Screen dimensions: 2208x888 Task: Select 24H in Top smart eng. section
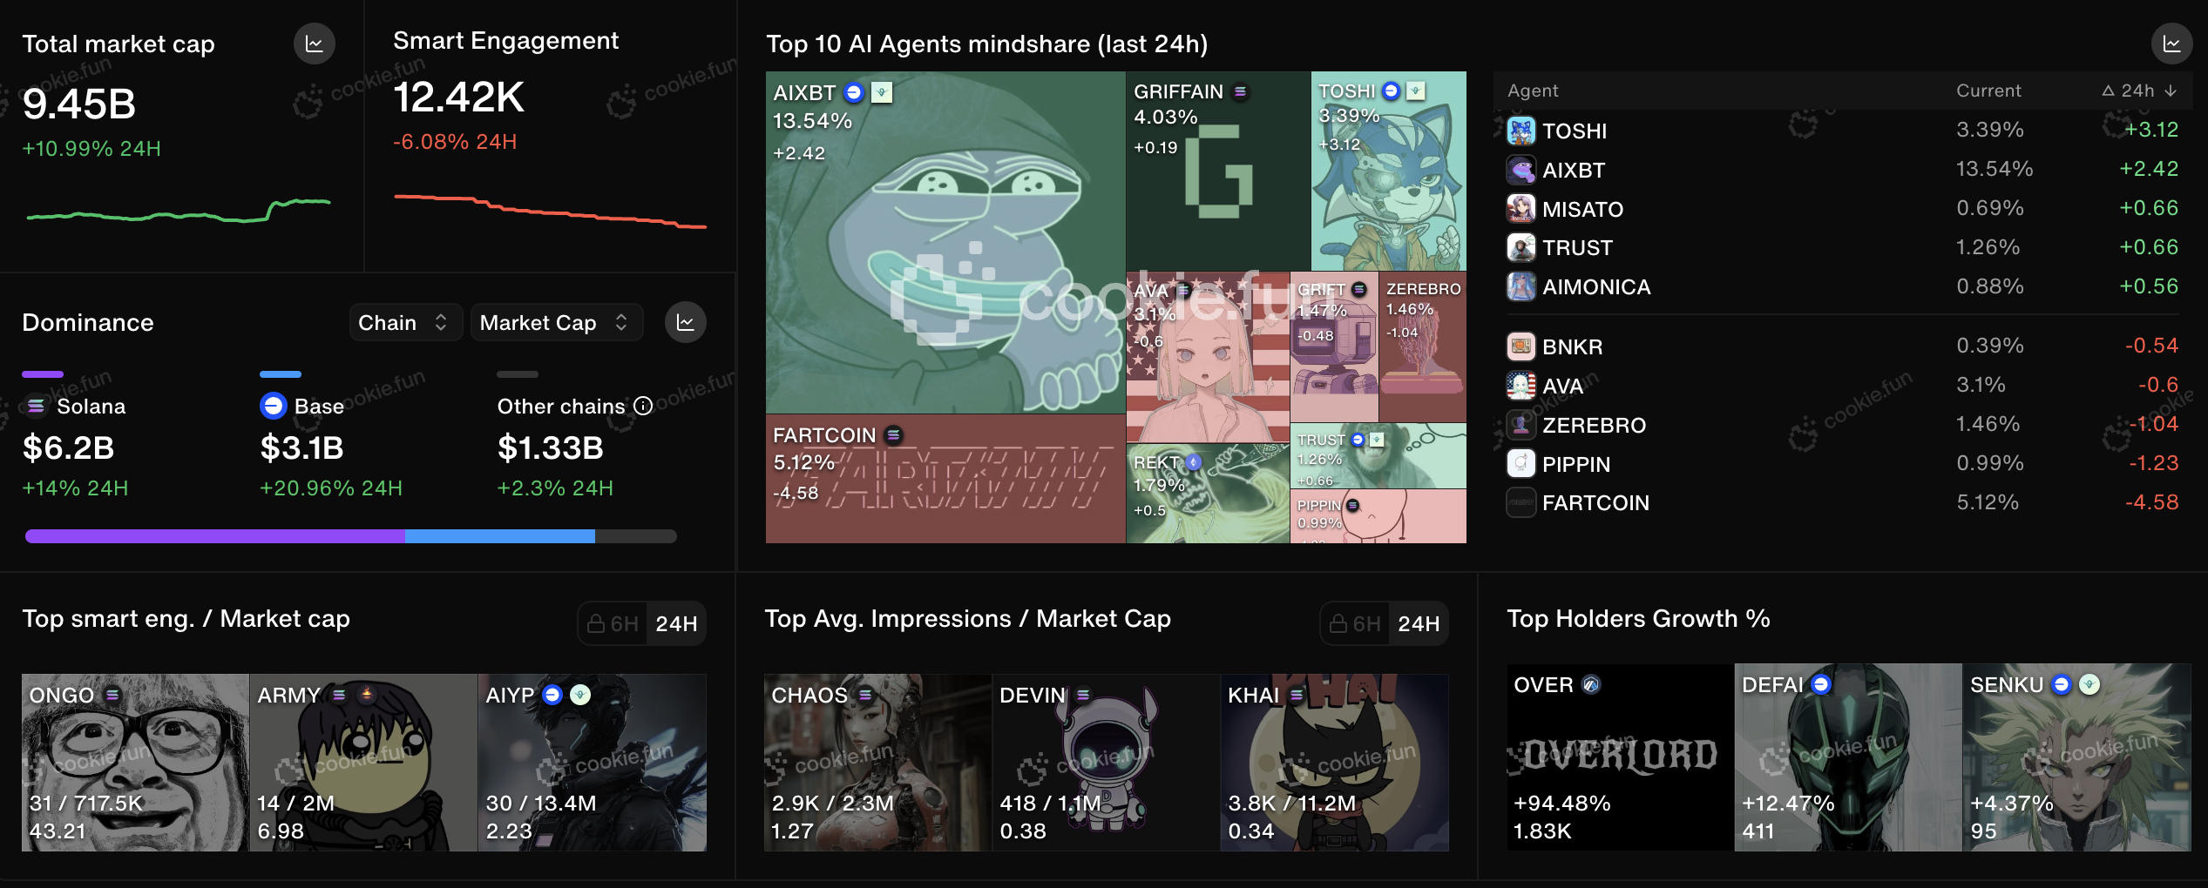click(x=676, y=623)
